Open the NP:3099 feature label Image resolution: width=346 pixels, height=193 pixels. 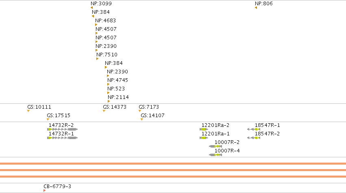coord(101,4)
